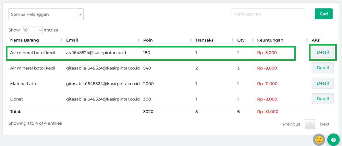Viewport: 342px width, 146px height.
Task: Open the help question mark icon
Action: click(333, 140)
